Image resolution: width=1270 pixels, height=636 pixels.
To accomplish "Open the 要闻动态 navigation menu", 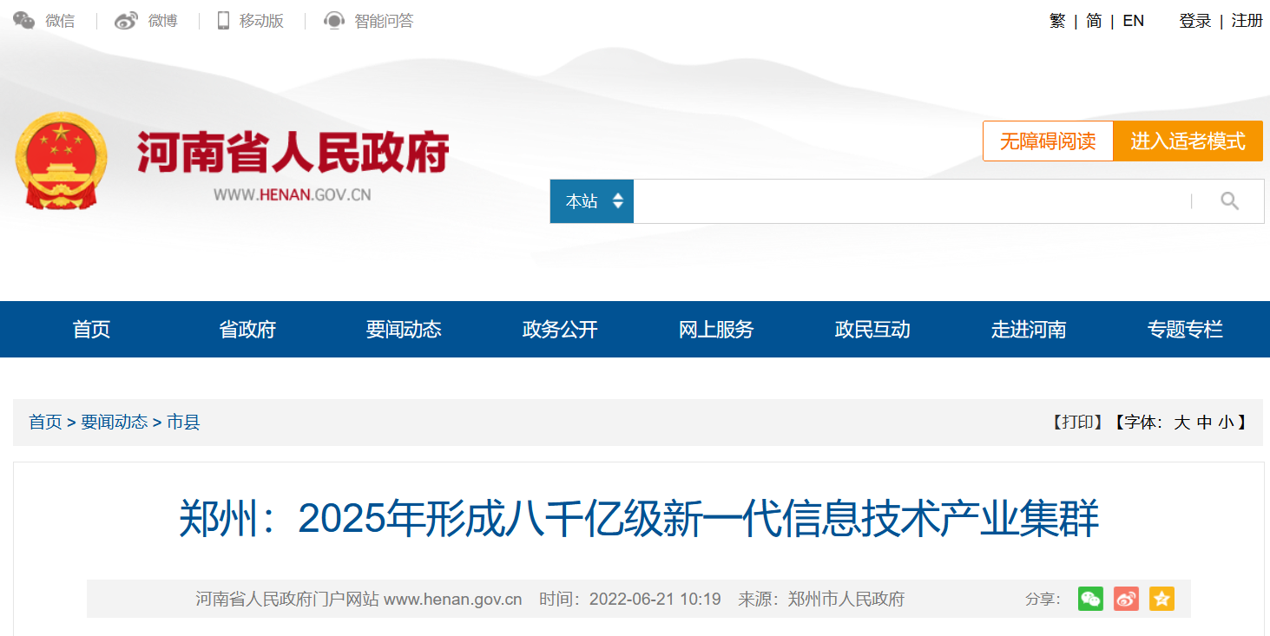I will 404,330.
